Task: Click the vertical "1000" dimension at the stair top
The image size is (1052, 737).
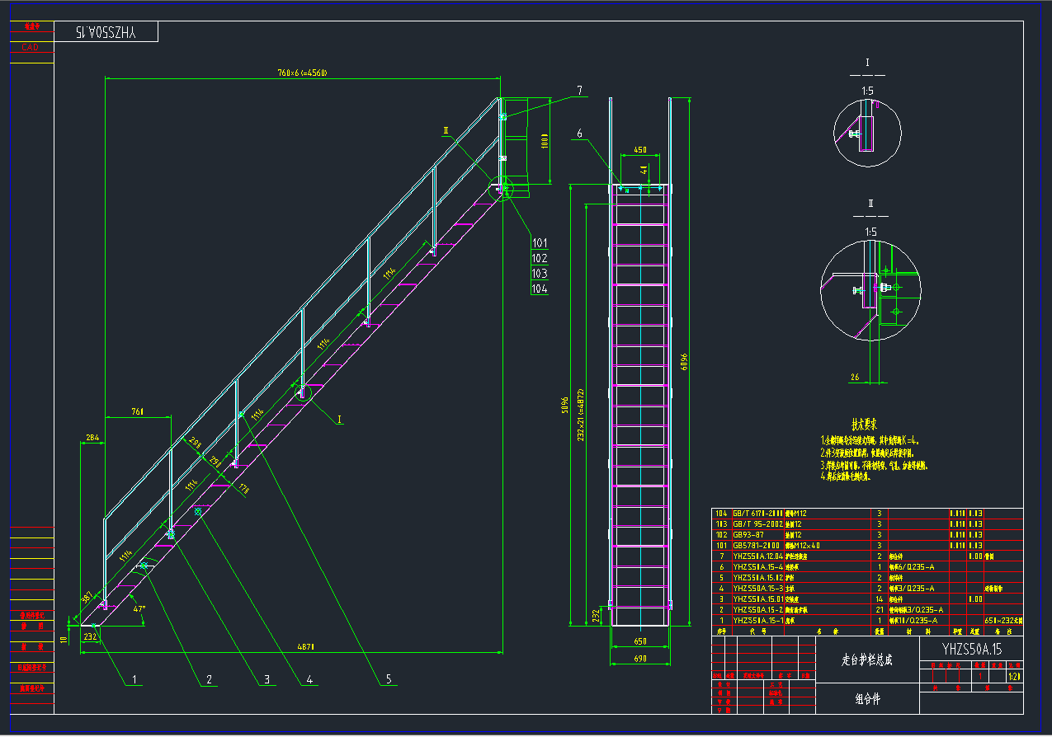Action: click(x=544, y=140)
